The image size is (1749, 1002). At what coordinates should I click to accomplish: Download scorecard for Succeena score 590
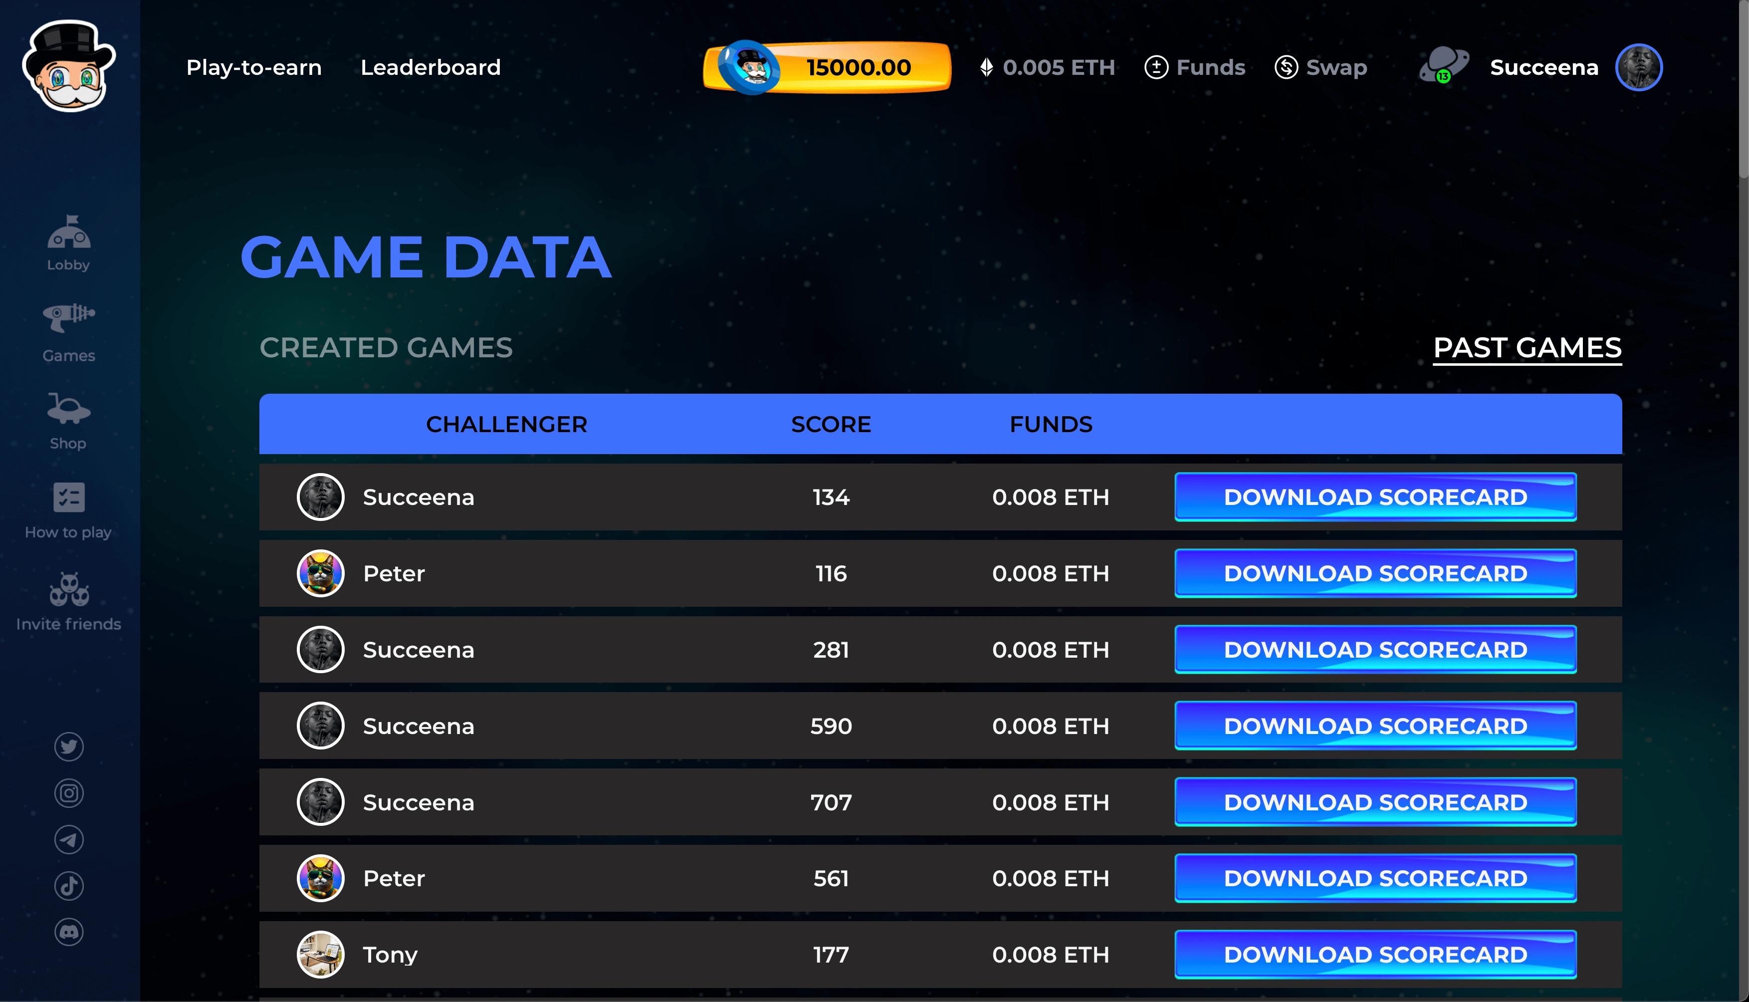tap(1375, 726)
